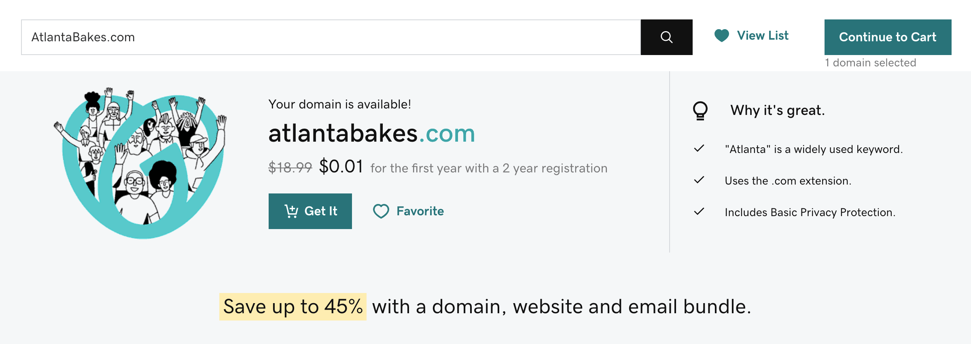Click the lightbulb icon near Why it's great
The height and width of the screenshot is (344, 971).
[x=700, y=110]
